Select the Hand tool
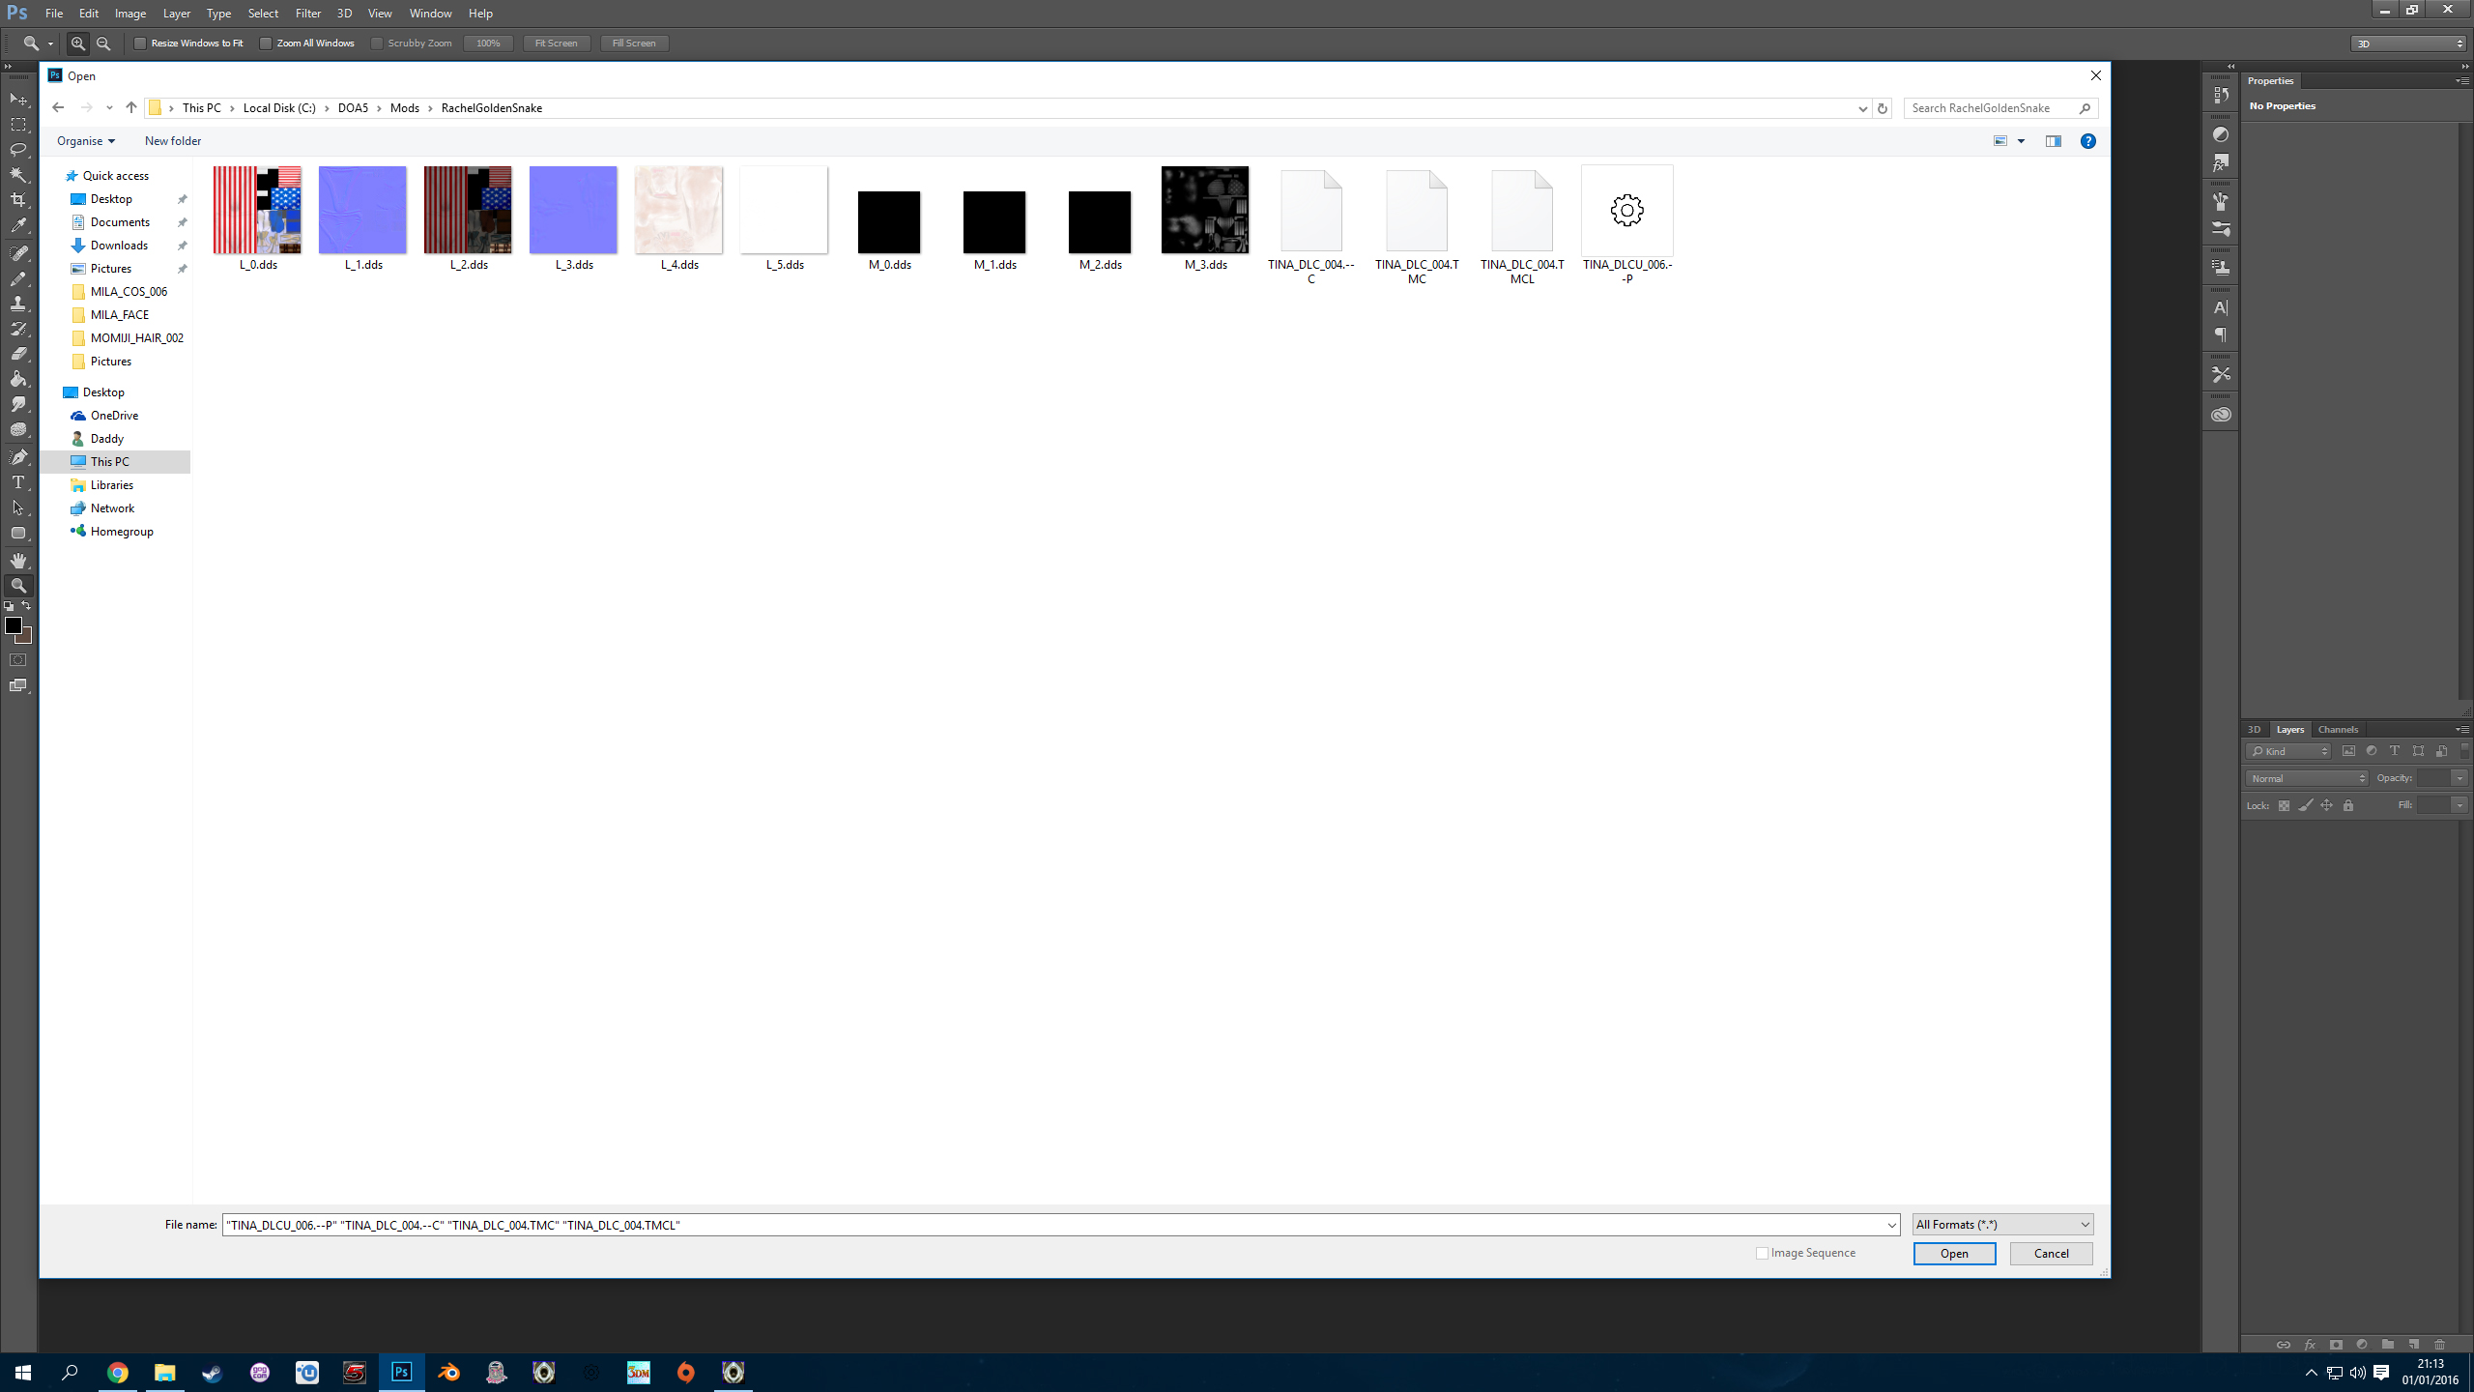Viewport: 2474px width, 1392px height. click(18, 561)
